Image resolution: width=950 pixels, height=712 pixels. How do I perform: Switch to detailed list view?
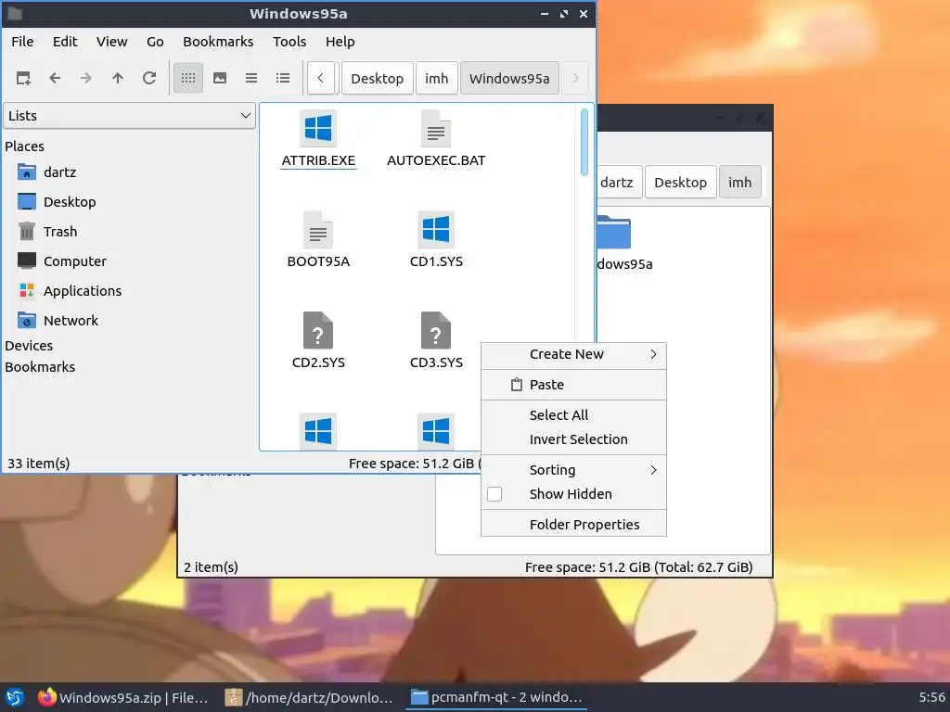click(x=283, y=78)
